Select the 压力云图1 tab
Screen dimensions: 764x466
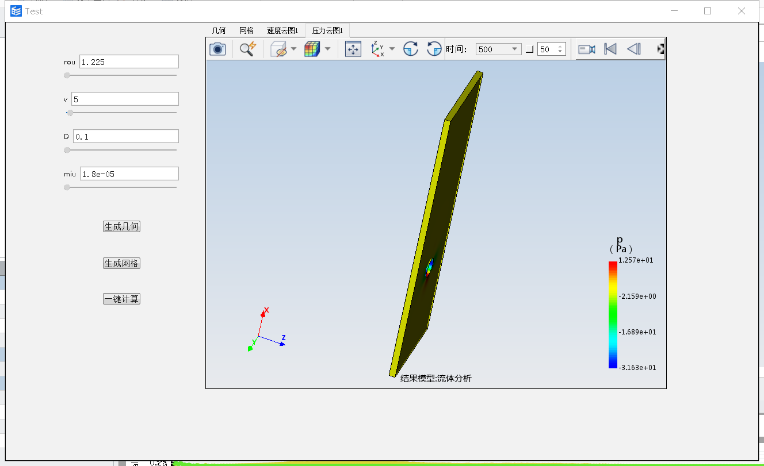(x=327, y=30)
